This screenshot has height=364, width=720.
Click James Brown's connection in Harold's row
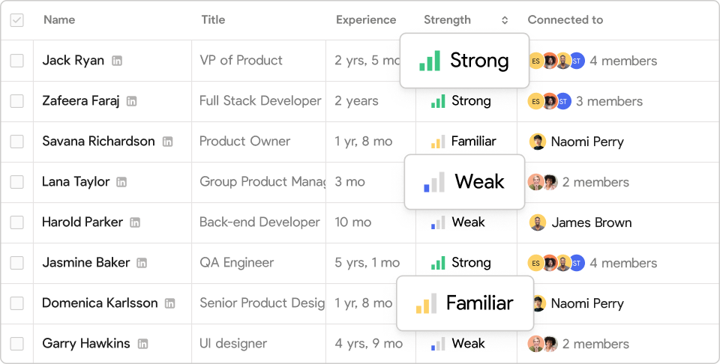pos(591,222)
